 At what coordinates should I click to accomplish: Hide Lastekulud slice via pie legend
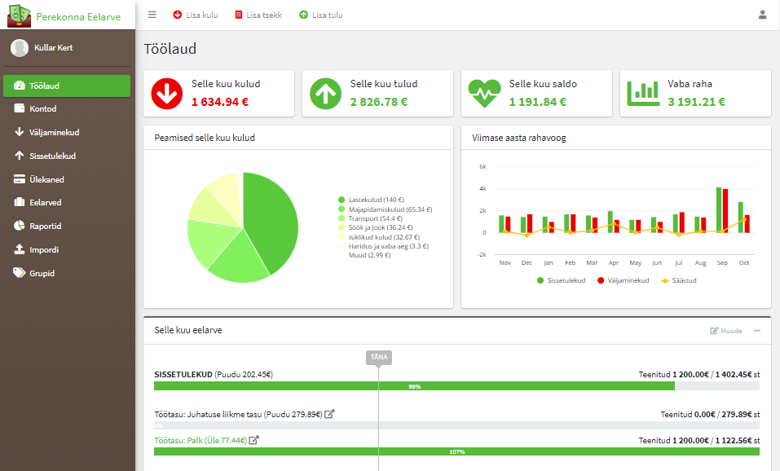[x=371, y=200]
